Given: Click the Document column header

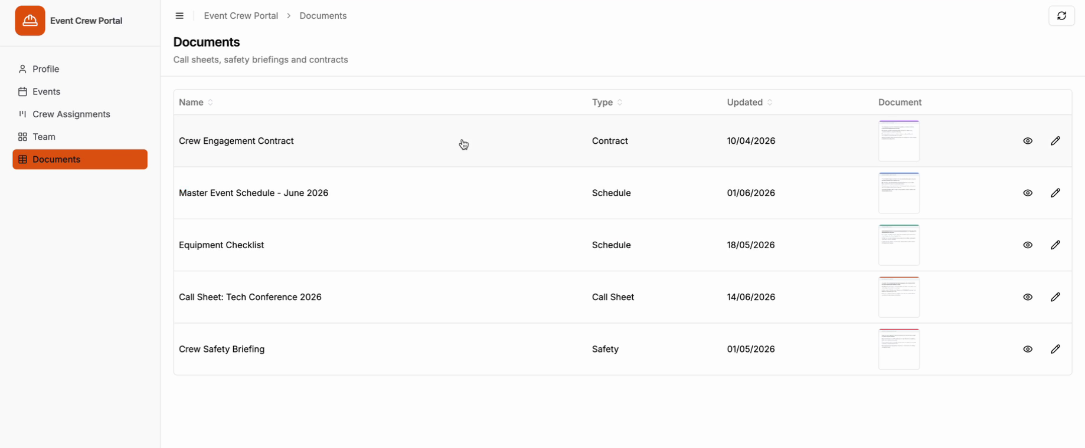Looking at the screenshot, I should (x=900, y=103).
